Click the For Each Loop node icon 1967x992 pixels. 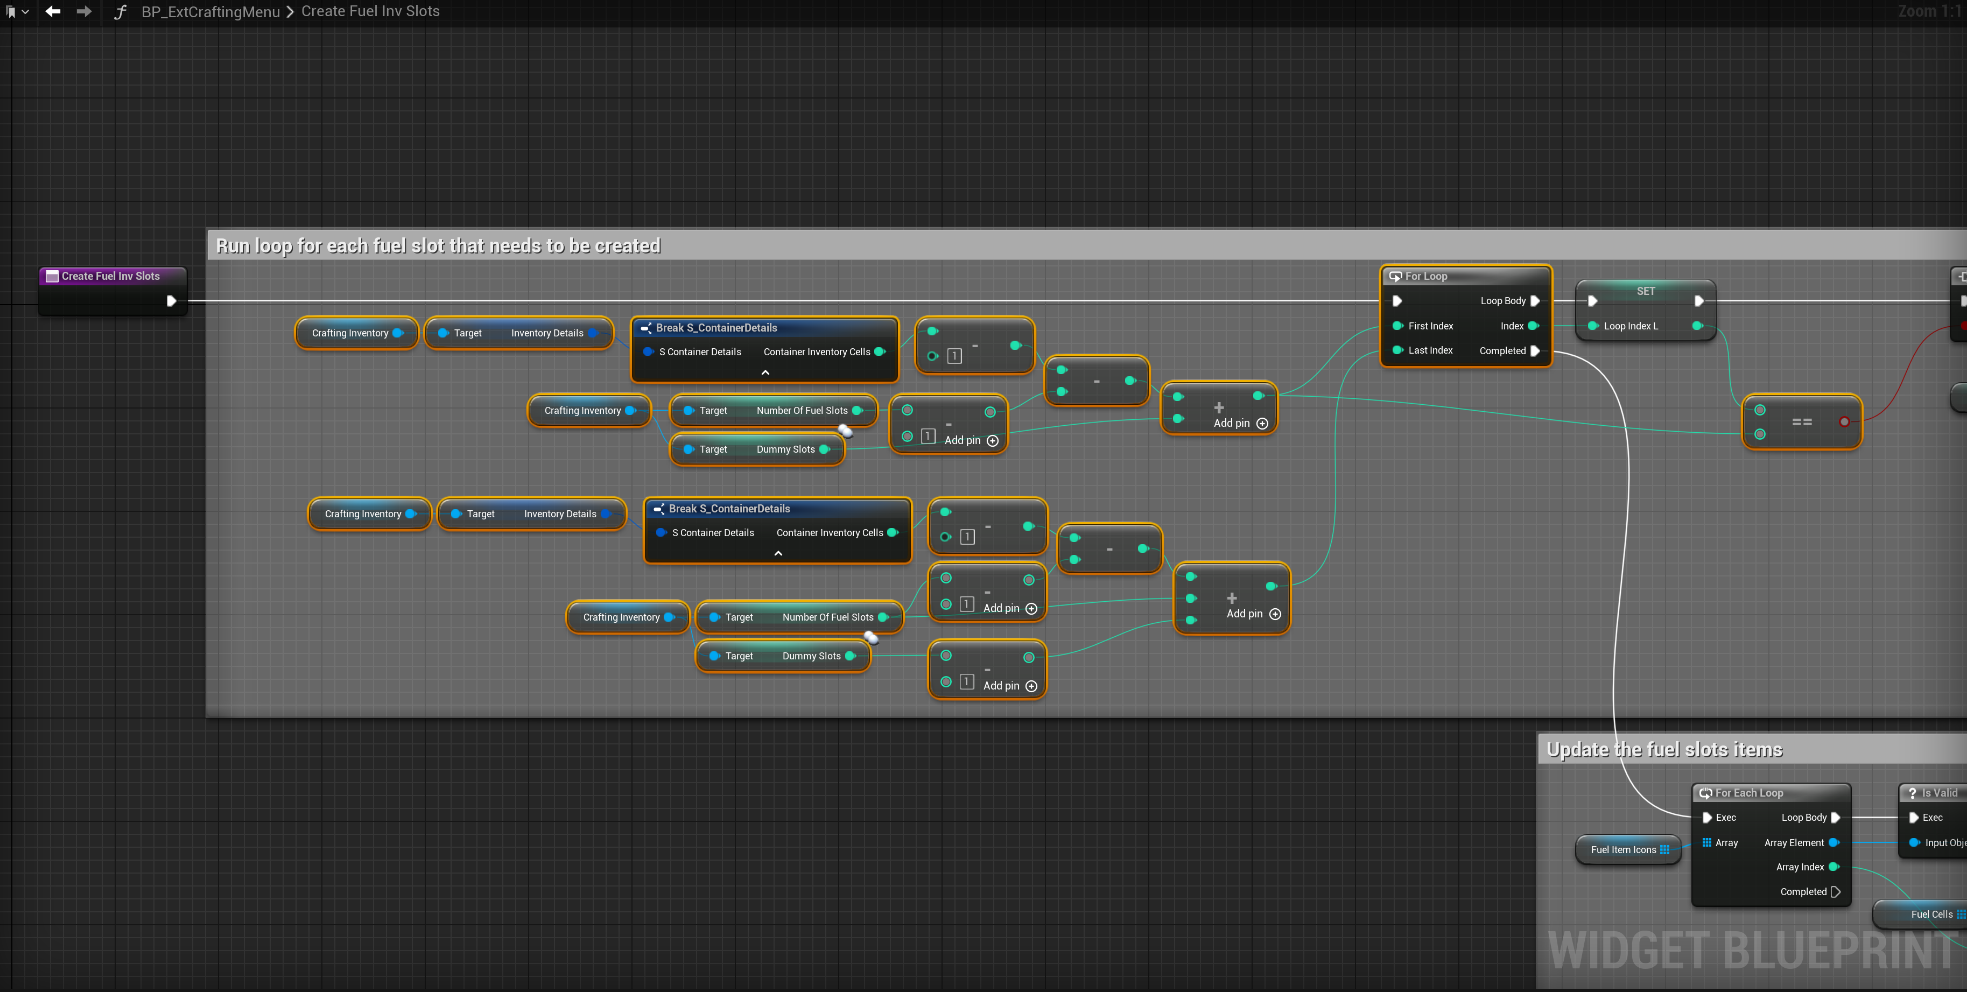click(x=1705, y=793)
